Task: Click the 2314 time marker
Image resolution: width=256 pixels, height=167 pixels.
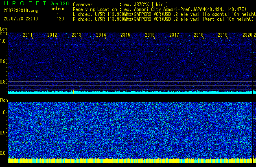Action: [101, 35]
